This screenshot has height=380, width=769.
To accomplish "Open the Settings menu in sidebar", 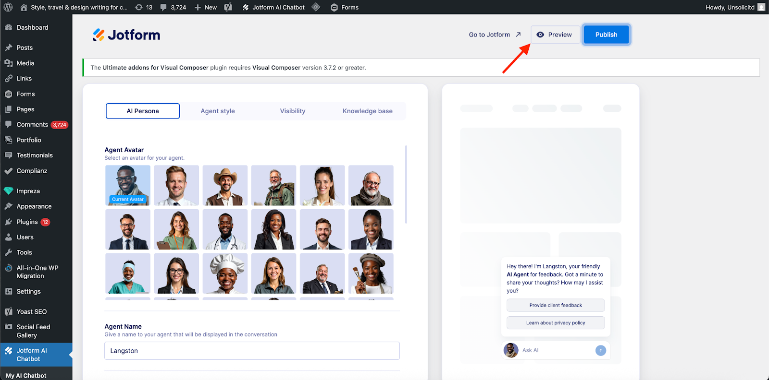I will point(28,291).
